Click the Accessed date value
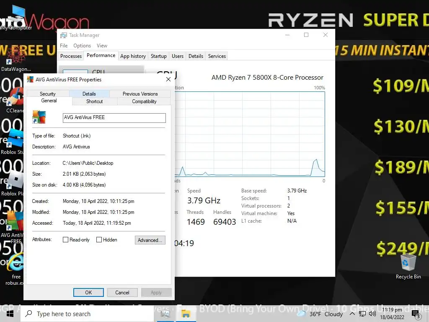 coord(97,223)
